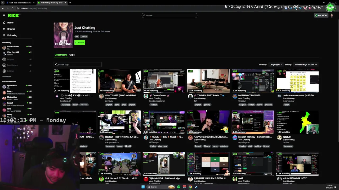Select the gaming tag on TJR stream

207,105
